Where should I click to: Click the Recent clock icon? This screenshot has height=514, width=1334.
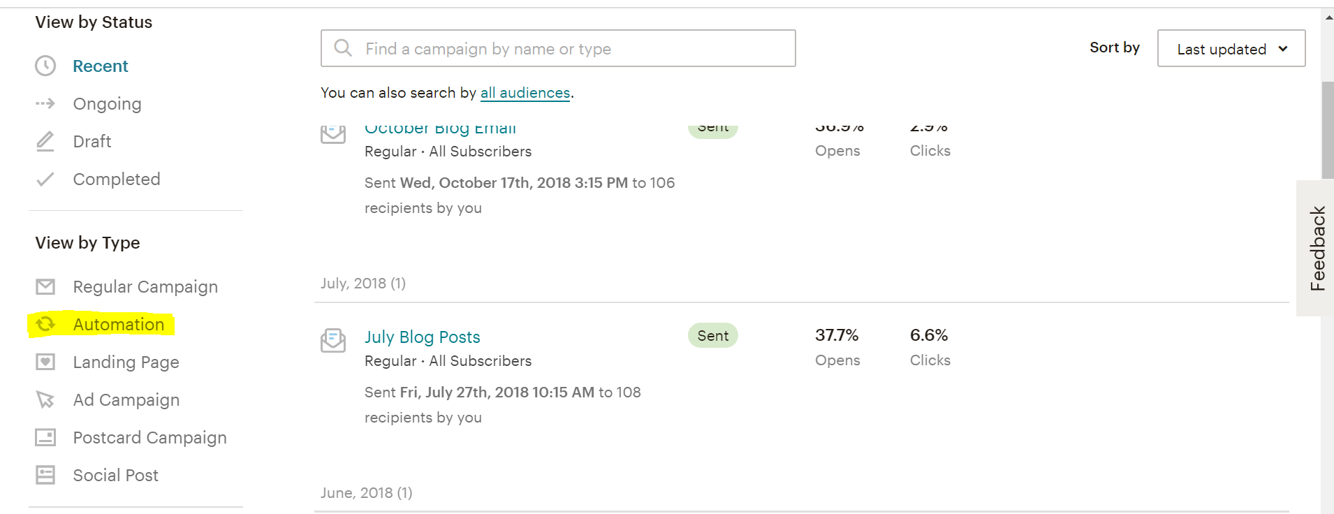(45, 66)
